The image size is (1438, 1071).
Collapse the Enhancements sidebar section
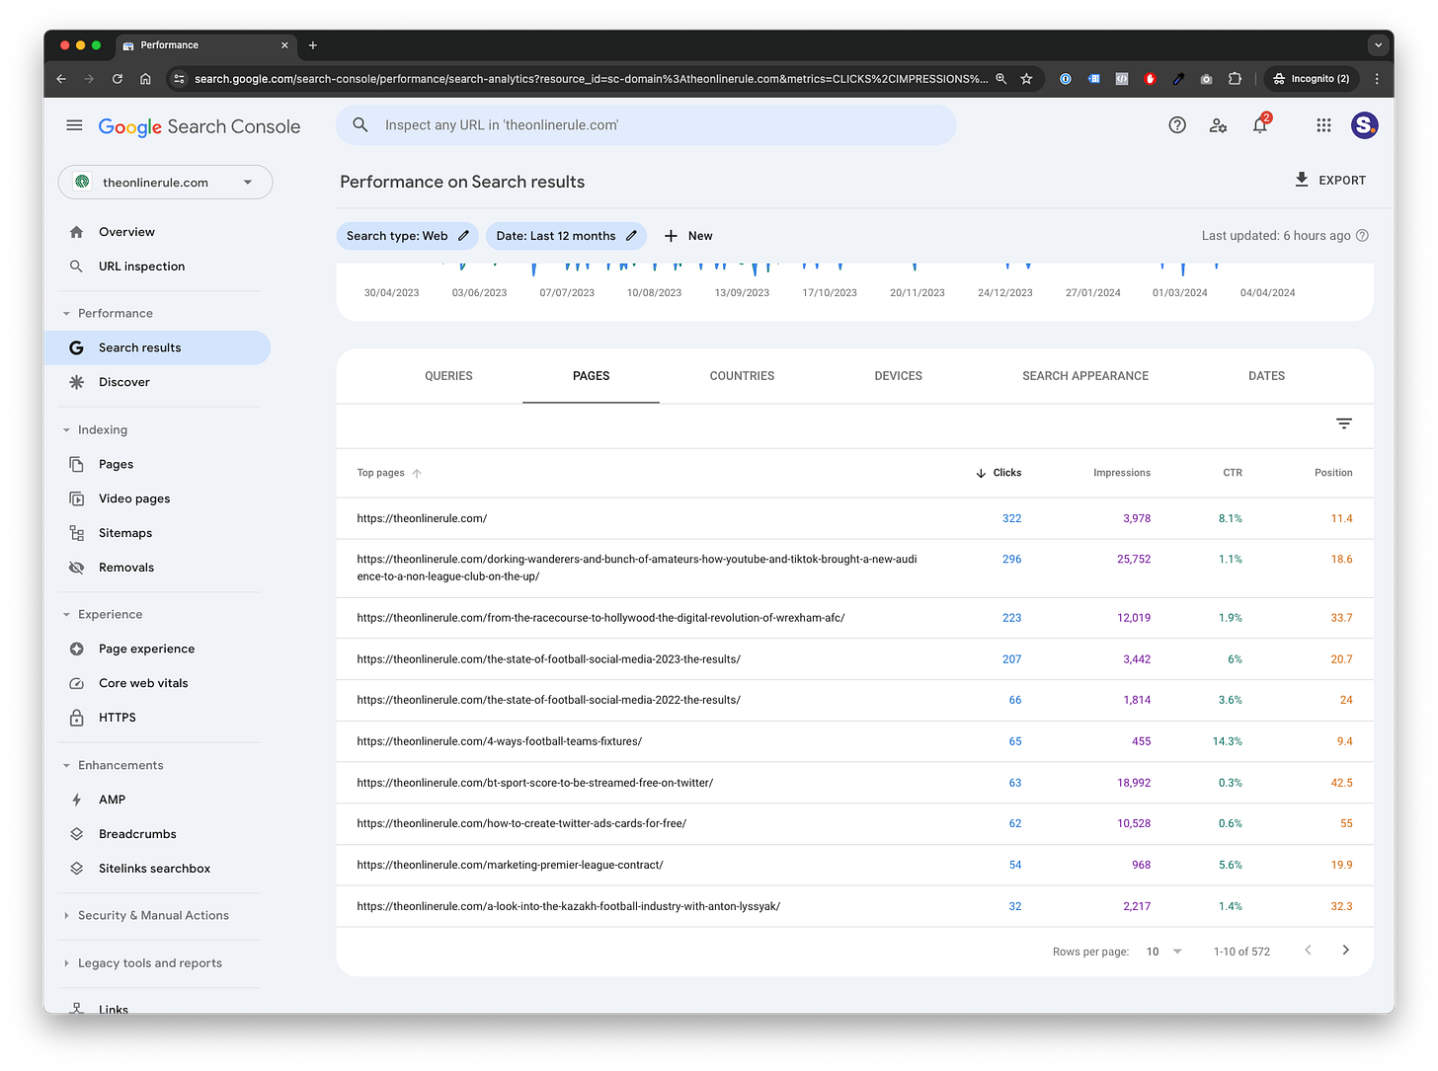[113, 765]
